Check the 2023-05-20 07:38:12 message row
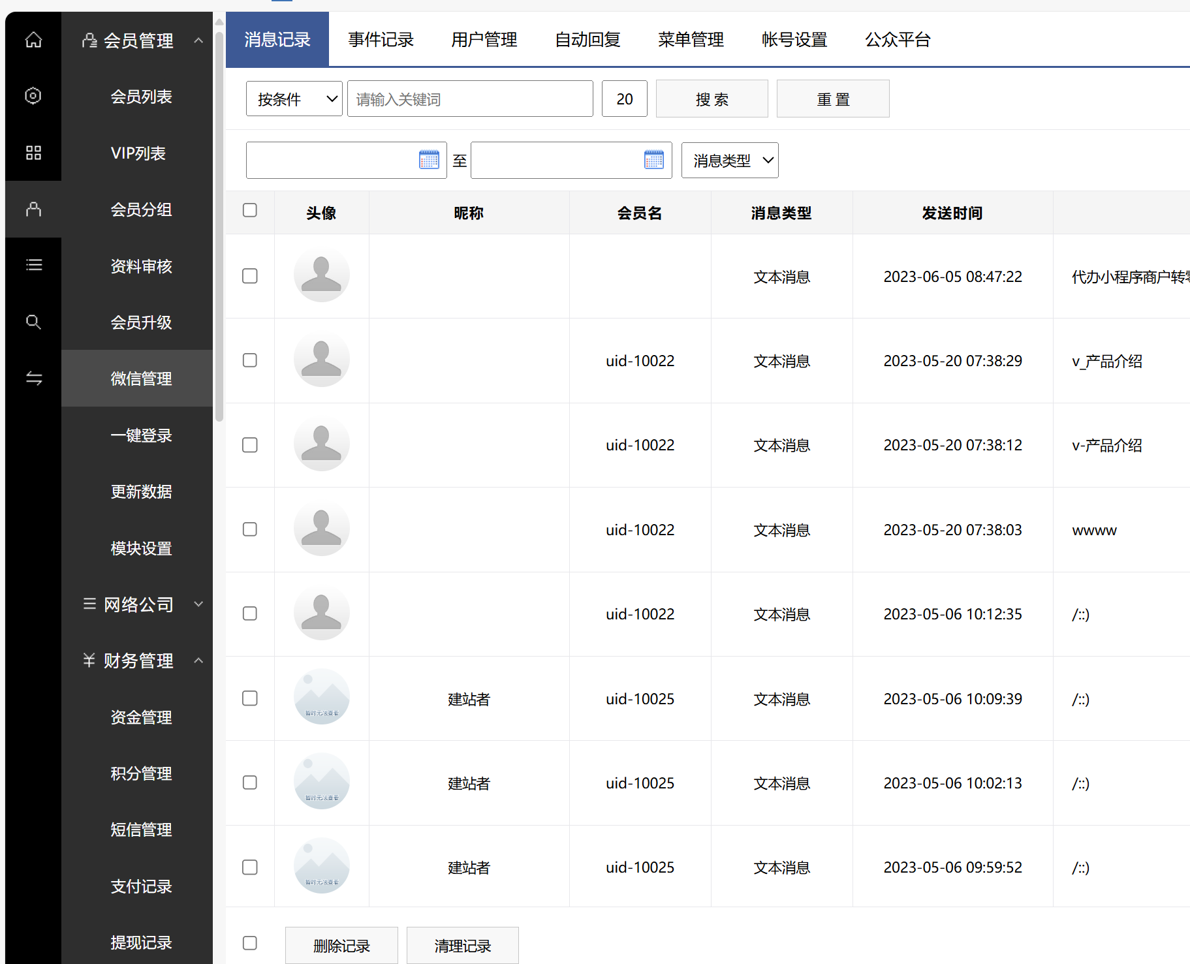 [x=249, y=445]
